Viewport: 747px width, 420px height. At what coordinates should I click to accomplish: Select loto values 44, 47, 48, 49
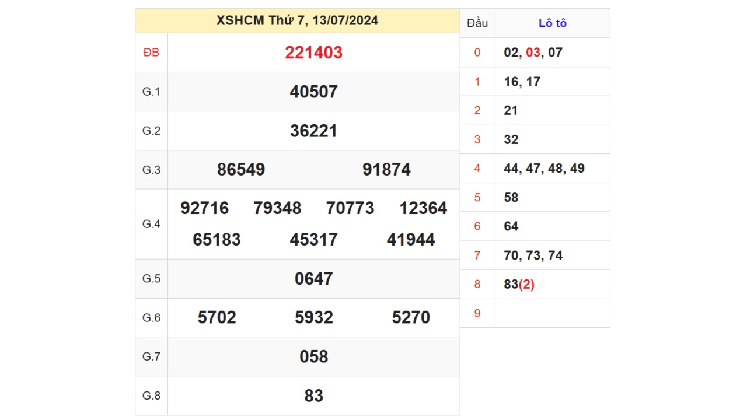pos(544,169)
